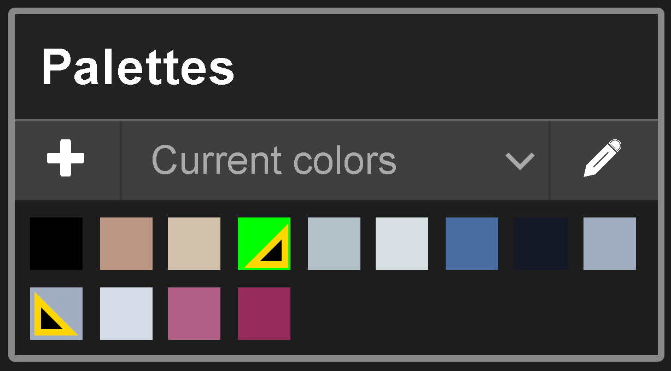Open the Current colors dropdown
The width and height of the screenshot is (671, 371).
coord(335,160)
